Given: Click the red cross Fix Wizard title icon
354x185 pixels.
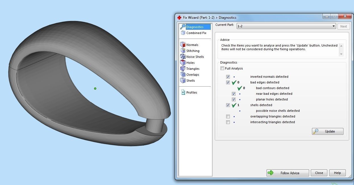Looking at the screenshot, I should point(179,18).
